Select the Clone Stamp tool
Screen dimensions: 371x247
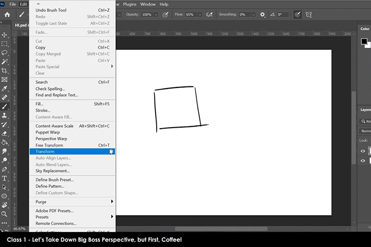coord(4,116)
